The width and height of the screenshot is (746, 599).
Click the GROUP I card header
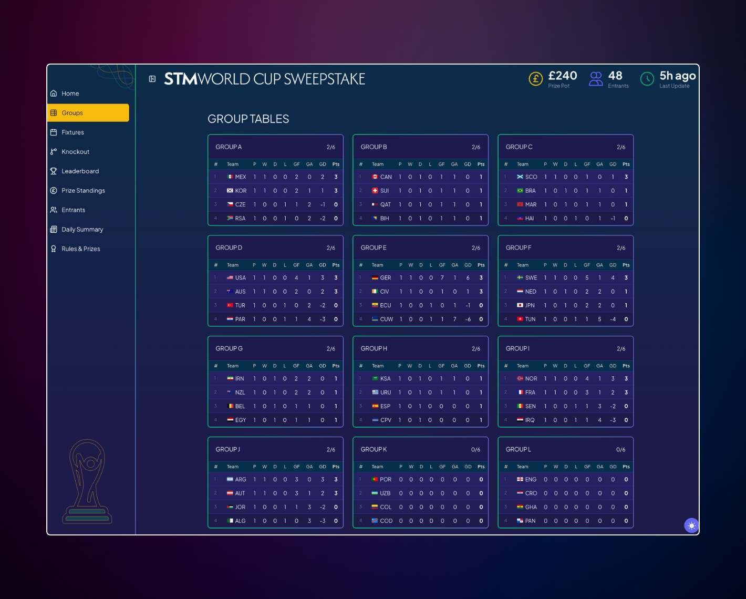pos(565,349)
